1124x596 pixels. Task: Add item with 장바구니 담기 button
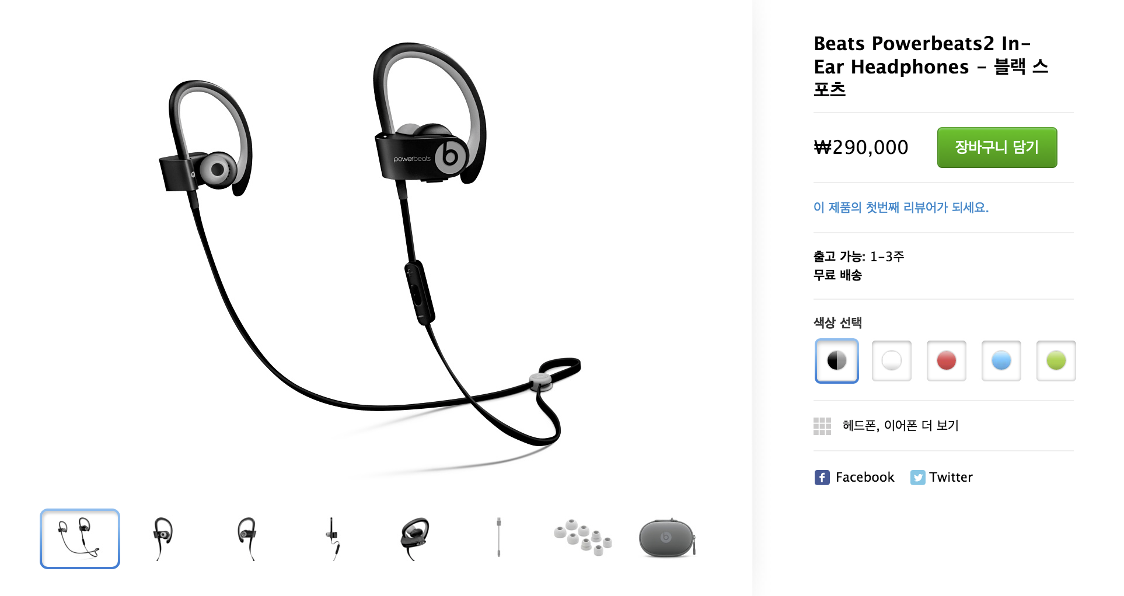click(x=997, y=148)
